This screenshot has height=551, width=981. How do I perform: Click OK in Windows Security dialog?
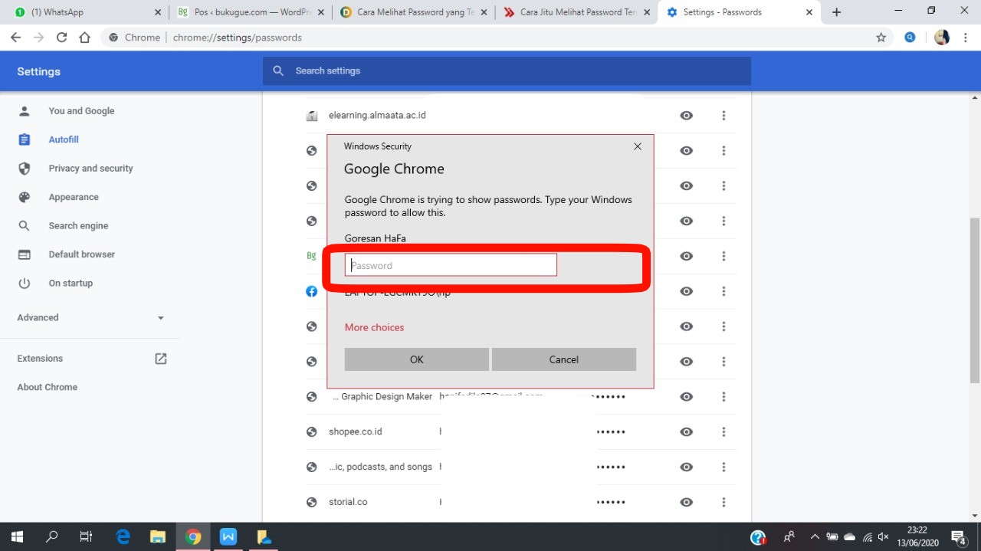tap(416, 359)
